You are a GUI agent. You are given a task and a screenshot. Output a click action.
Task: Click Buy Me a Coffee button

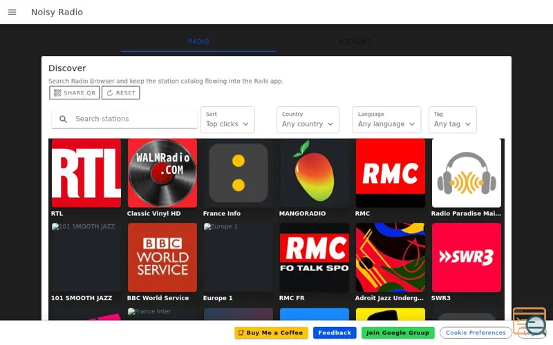(x=271, y=333)
